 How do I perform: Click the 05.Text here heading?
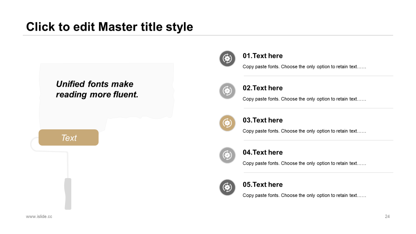[263, 185]
